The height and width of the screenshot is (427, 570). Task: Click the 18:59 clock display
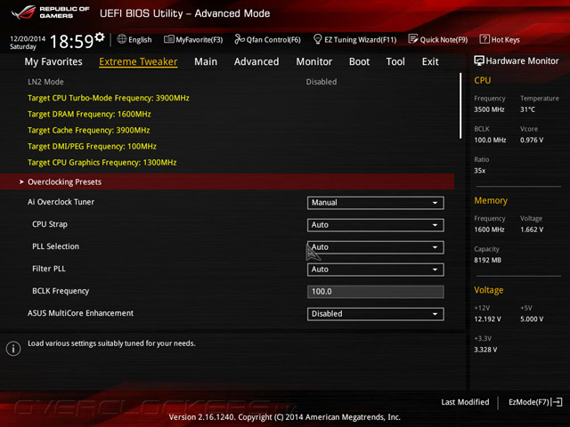[71, 42]
